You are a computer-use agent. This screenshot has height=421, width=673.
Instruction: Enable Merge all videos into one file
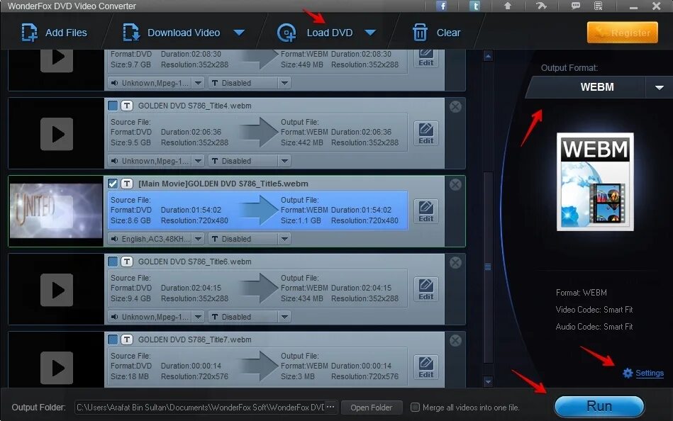coord(415,408)
